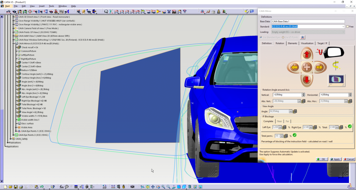Click the Create Multi-View icon
The height and width of the screenshot is (190, 356).
(179, 187)
